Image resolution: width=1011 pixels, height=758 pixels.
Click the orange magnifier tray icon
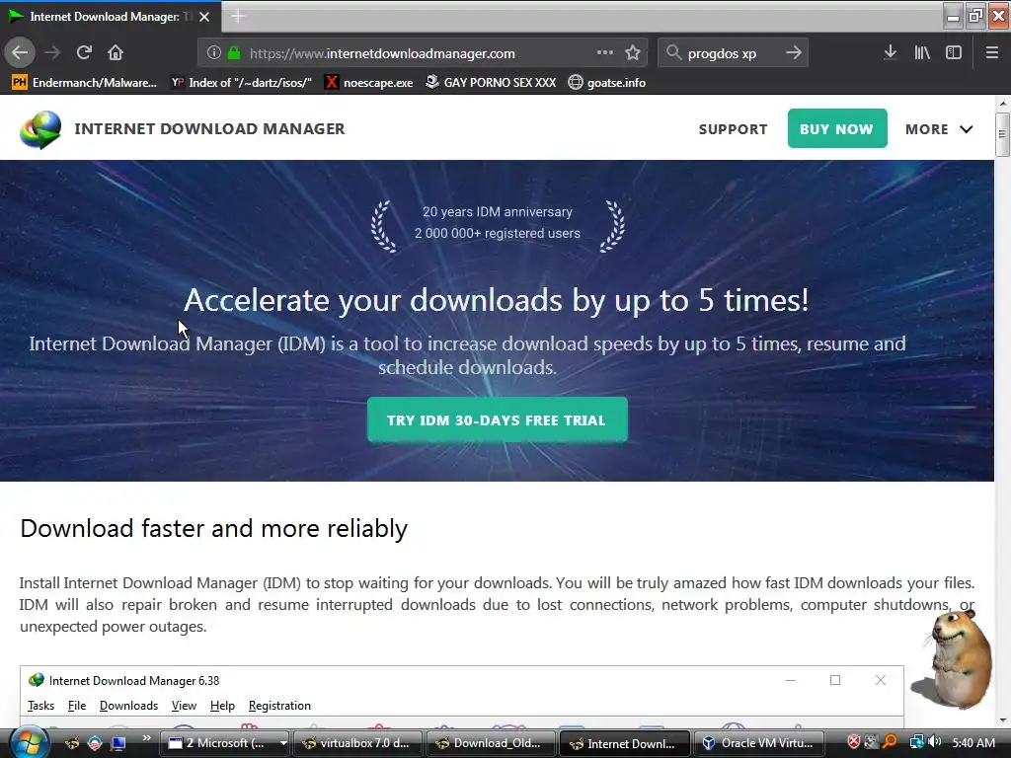click(x=890, y=742)
